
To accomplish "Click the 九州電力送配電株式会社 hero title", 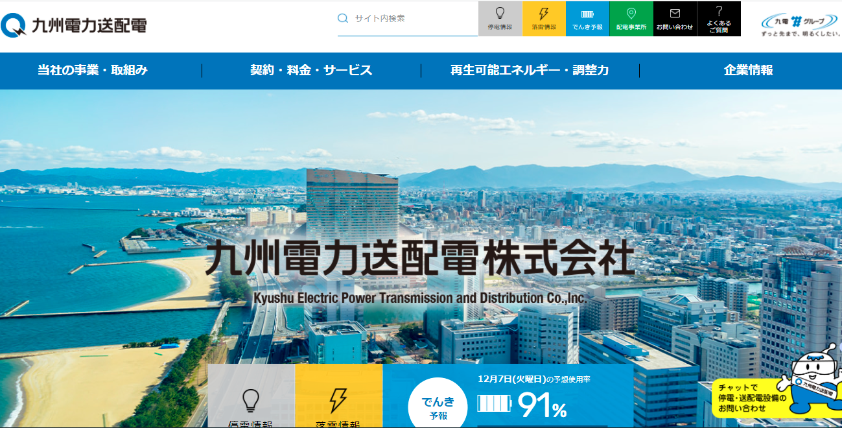I will point(420,258).
